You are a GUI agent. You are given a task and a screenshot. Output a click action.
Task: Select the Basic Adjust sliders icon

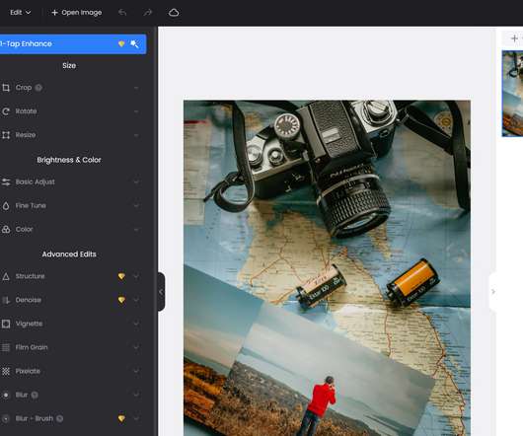pos(6,182)
